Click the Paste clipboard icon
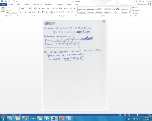Screen dimensions: 152x121 3,9
